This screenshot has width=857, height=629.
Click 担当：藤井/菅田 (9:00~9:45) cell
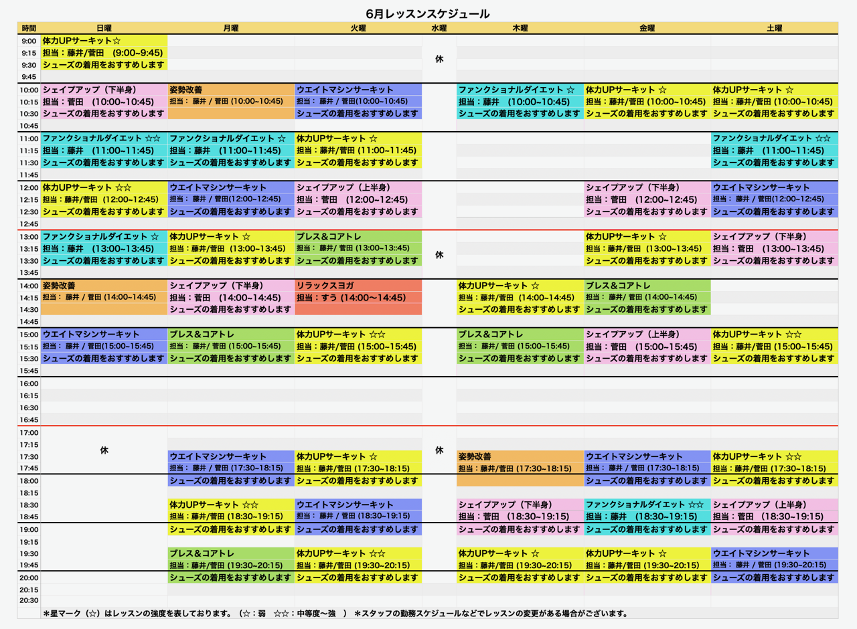pyautogui.click(x=104, y=53)
